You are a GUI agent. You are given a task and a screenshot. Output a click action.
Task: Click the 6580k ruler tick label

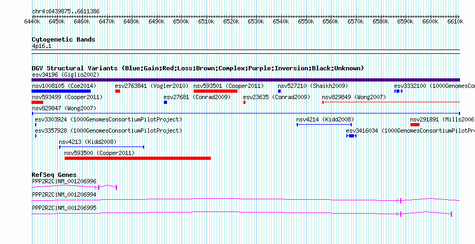click(381, 22)
